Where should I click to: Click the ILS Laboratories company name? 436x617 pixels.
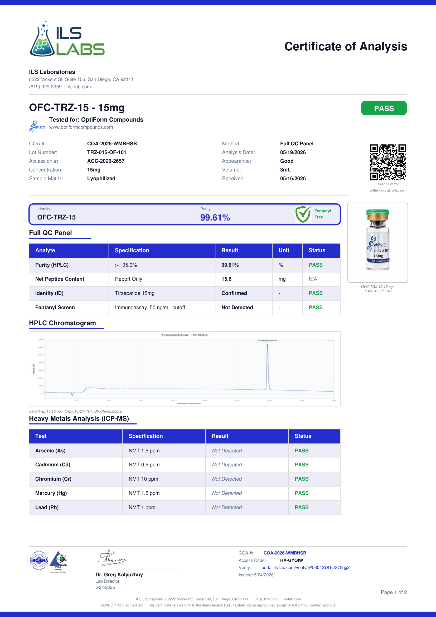click(x=52, y=72)
